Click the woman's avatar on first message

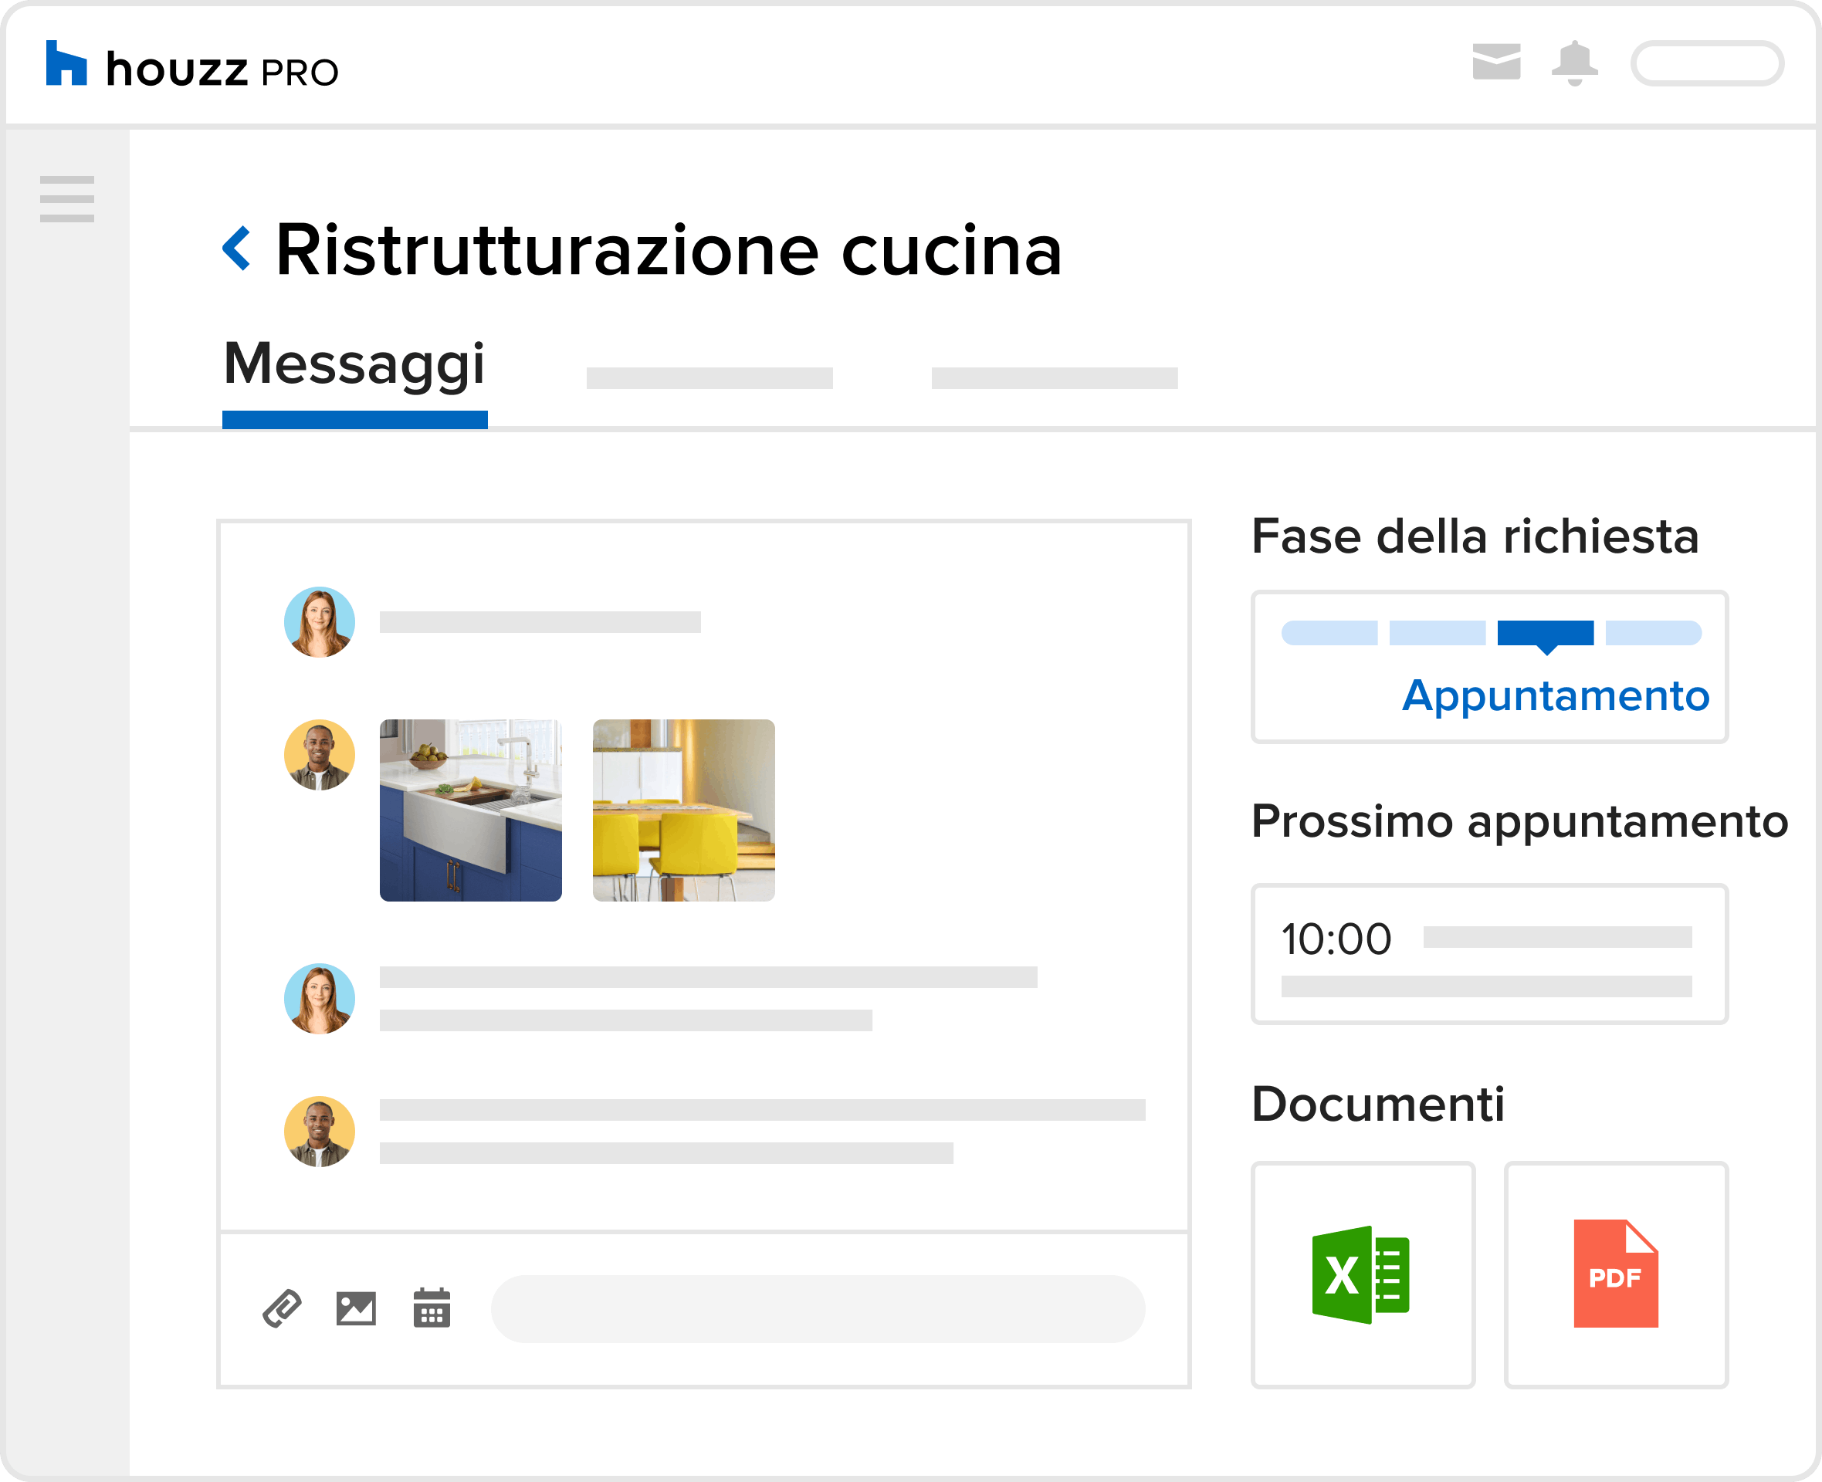point(320,621)
